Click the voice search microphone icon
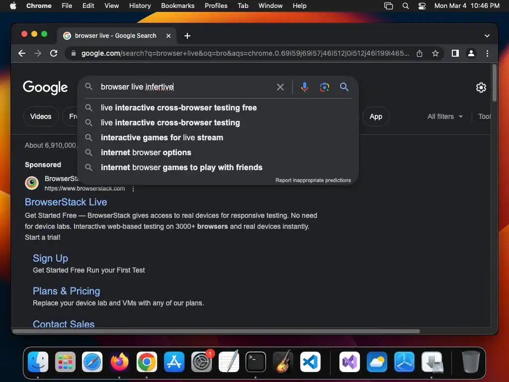 304,87
